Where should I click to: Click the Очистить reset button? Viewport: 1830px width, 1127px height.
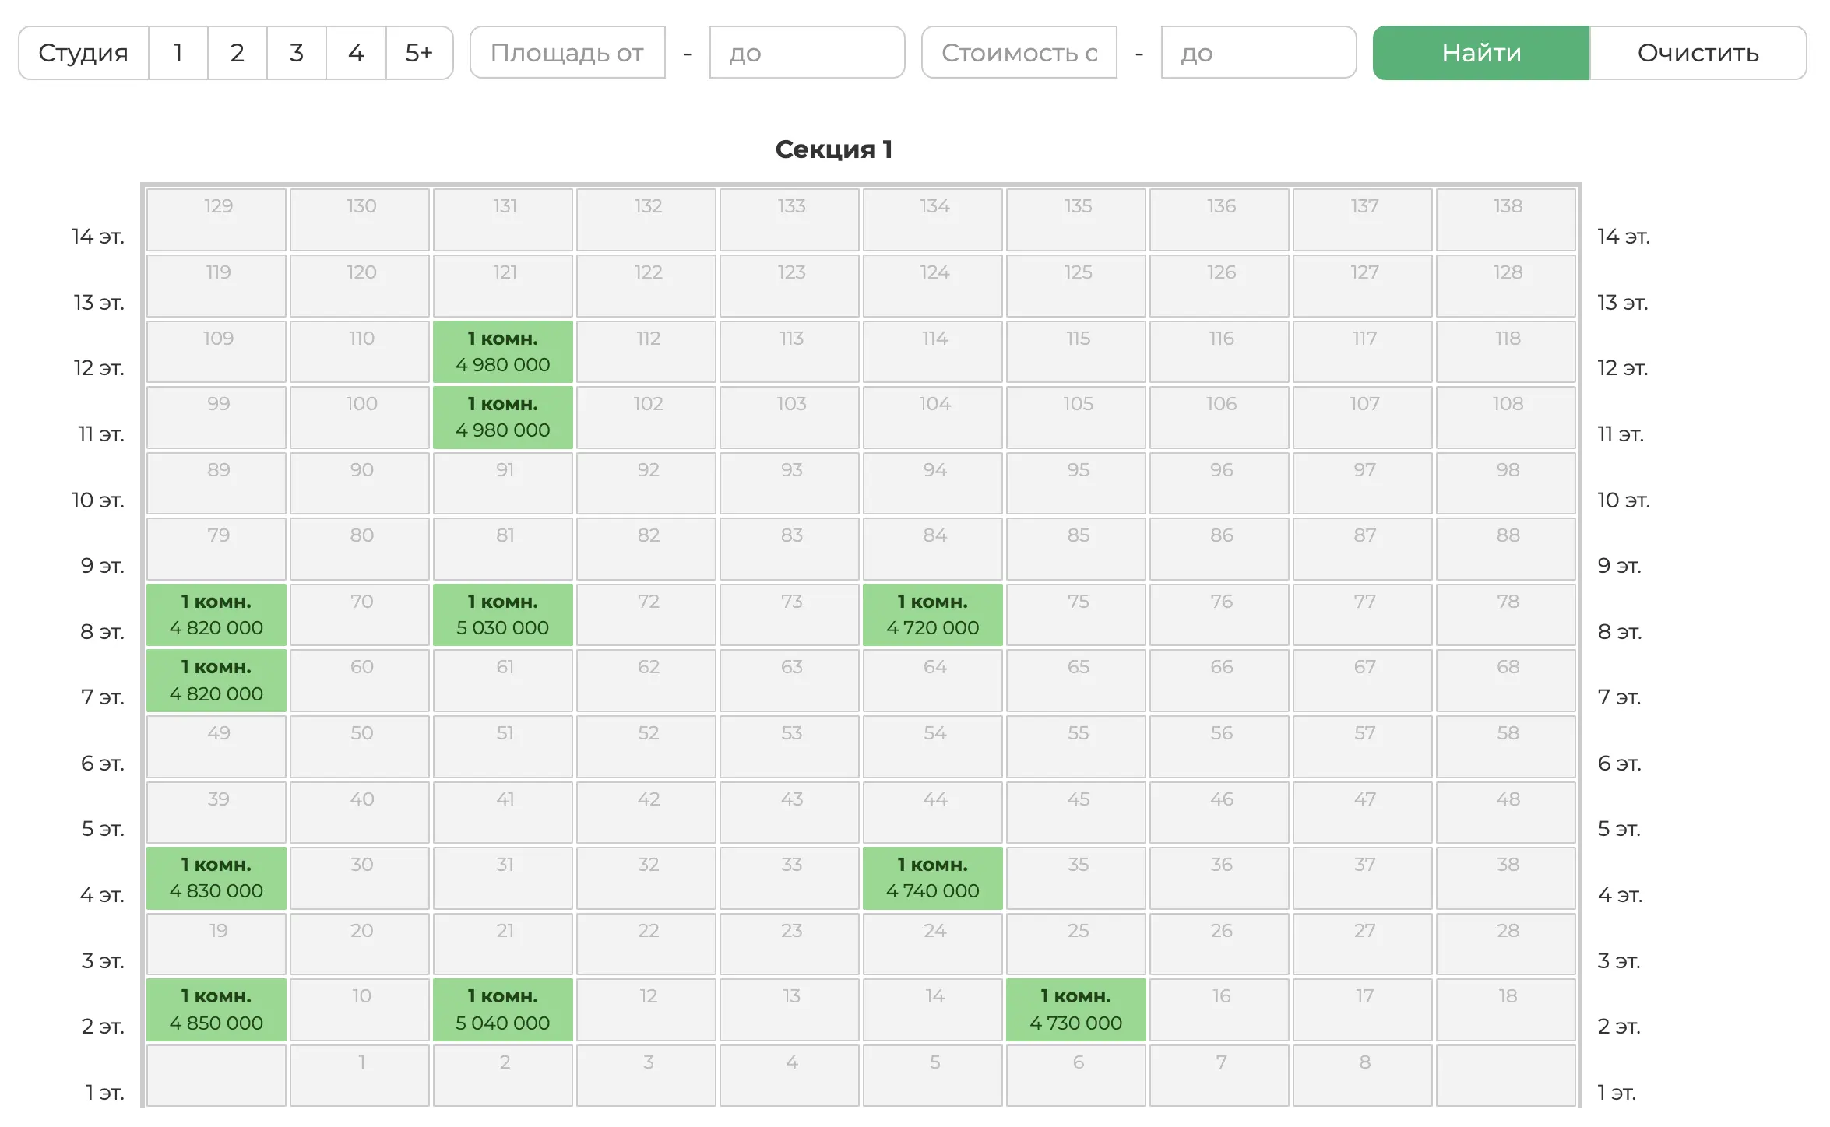[1698, 53]
